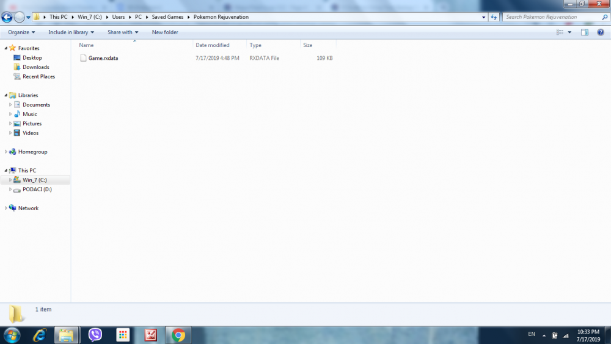
Task: Open the recent locations dropdown arrow
Action: [x=29, y=17]
